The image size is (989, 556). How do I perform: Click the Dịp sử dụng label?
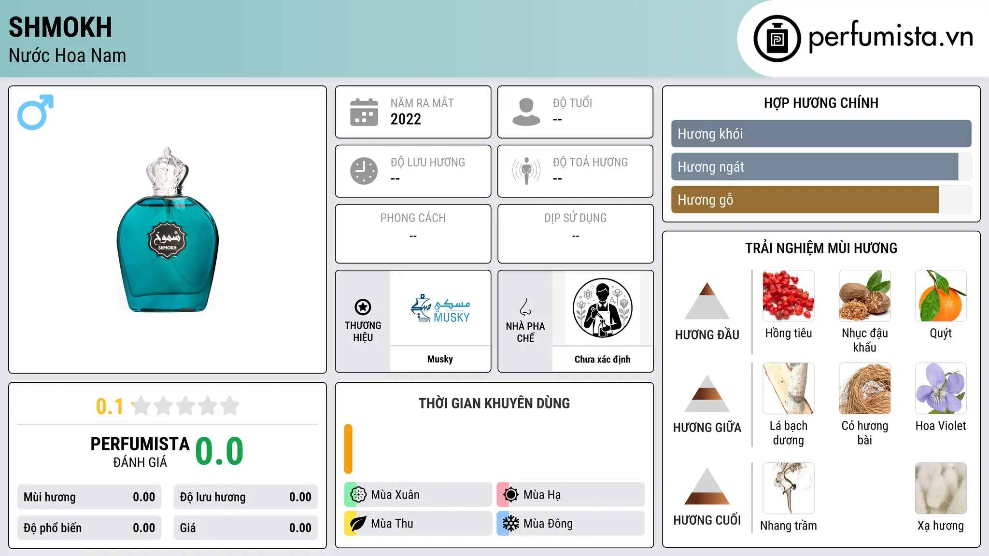click(575, 218)
